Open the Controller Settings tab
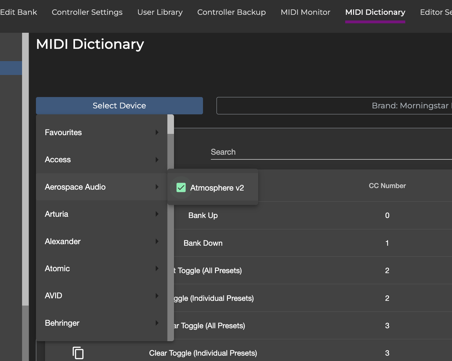This screenshot has width=452, height=361. tap(87, 12)
